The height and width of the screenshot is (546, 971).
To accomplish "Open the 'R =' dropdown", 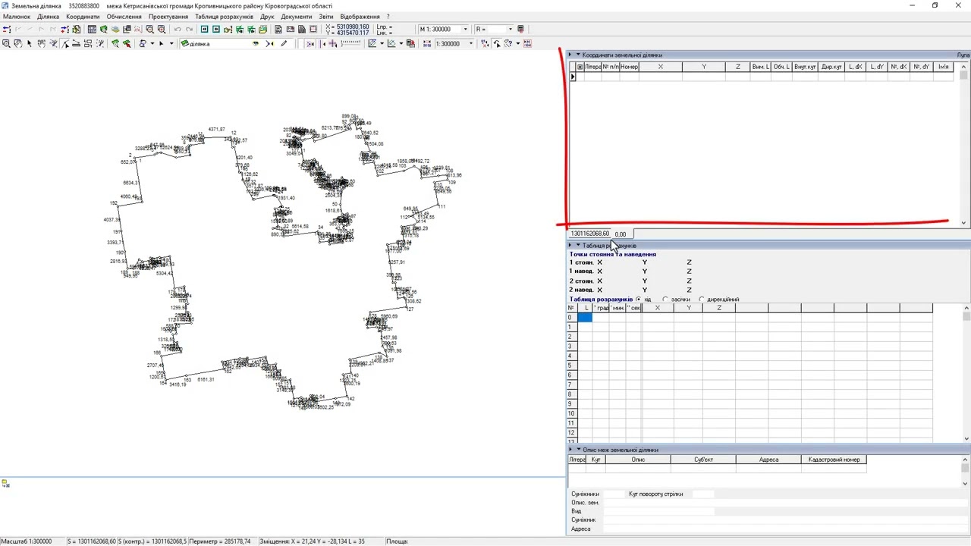I will 511,29.
